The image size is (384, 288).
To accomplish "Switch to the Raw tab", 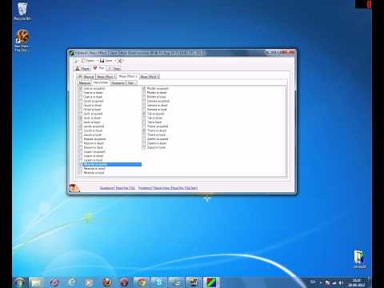I will point(114,69).
